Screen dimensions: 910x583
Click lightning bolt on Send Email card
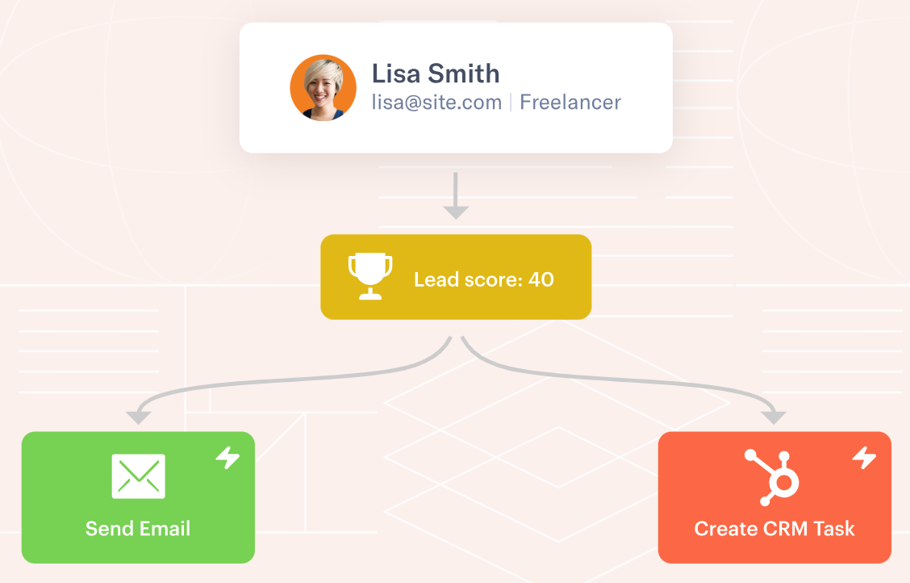[x=227, y=458]
